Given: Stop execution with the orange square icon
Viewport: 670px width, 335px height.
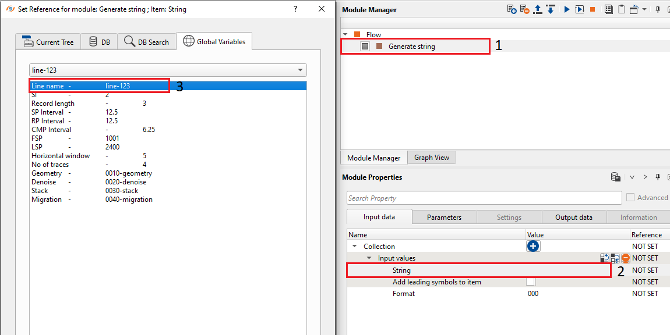Looking at the screenshot, I should (593, 9).
